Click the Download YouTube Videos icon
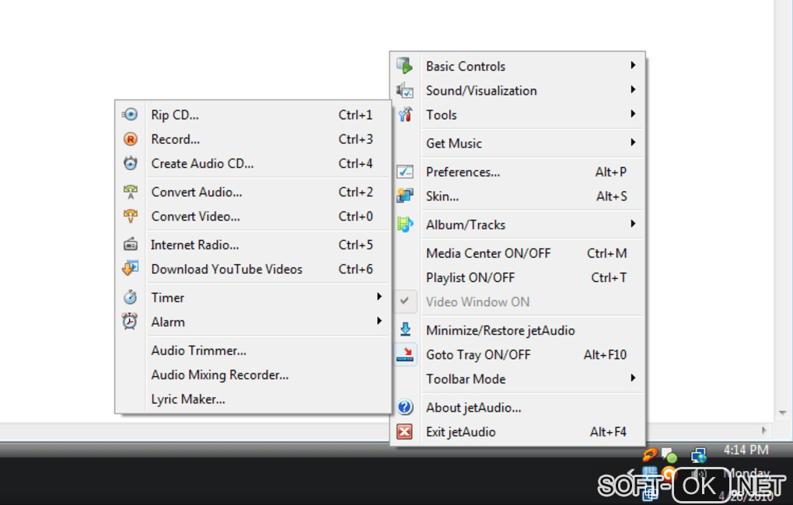 pos(130,268)
